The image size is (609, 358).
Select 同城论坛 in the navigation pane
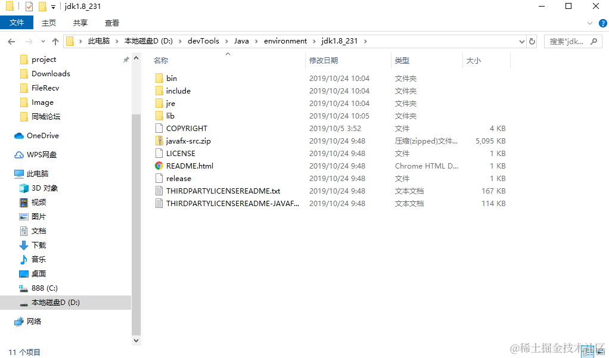(46, 117)
